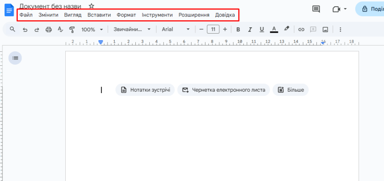
Task: Print the document via printer icon
Action: click(x=49, y=30)
